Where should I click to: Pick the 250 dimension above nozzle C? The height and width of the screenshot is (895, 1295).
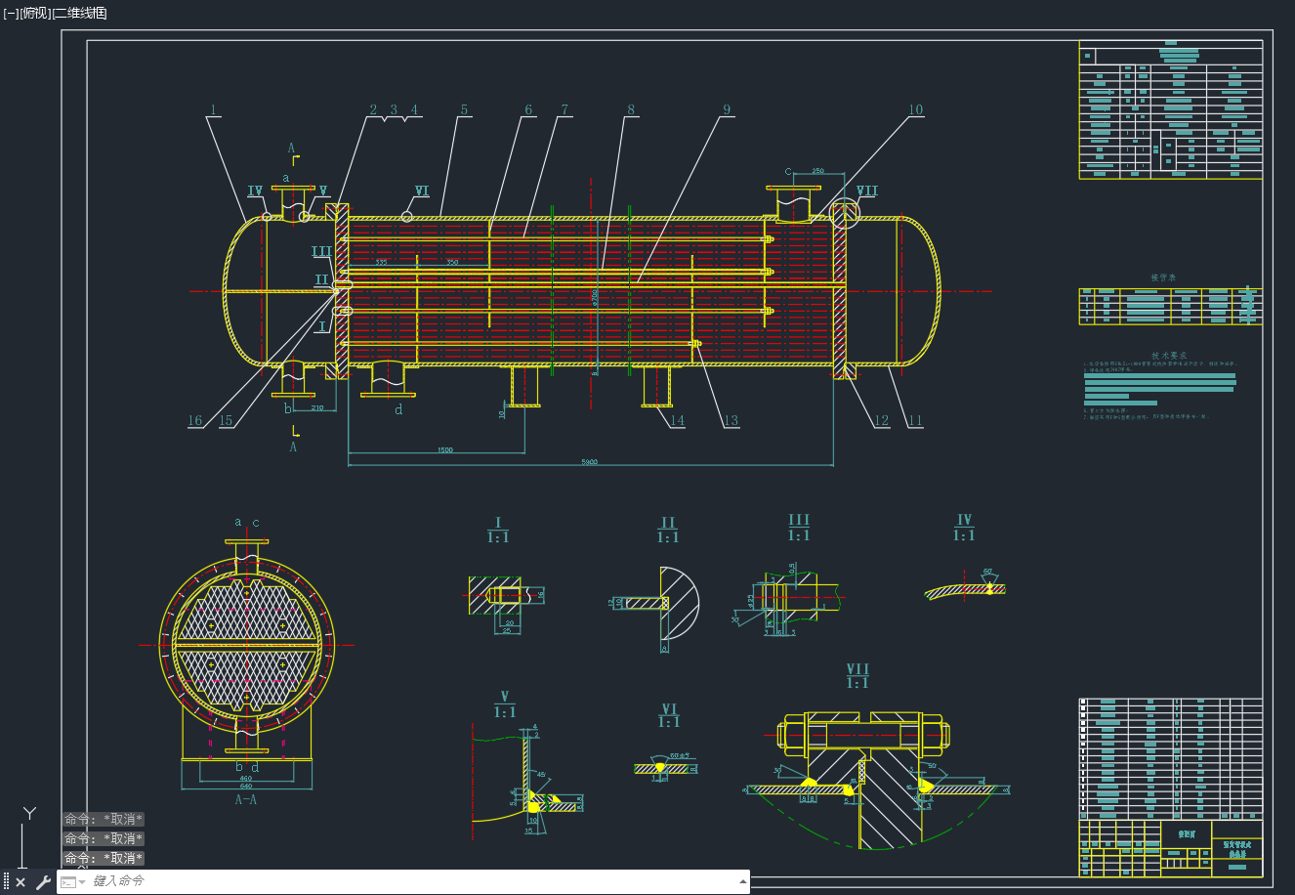tap(817, 171)
